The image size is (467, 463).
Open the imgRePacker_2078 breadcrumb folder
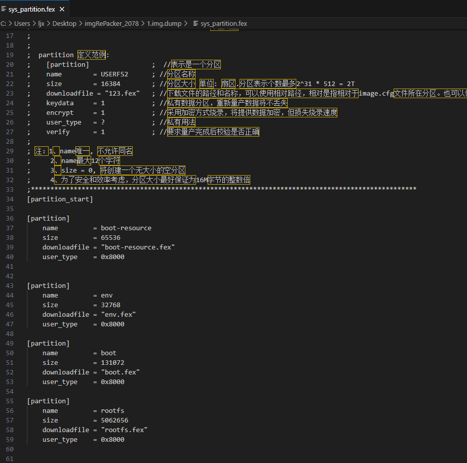pos(111,23)
